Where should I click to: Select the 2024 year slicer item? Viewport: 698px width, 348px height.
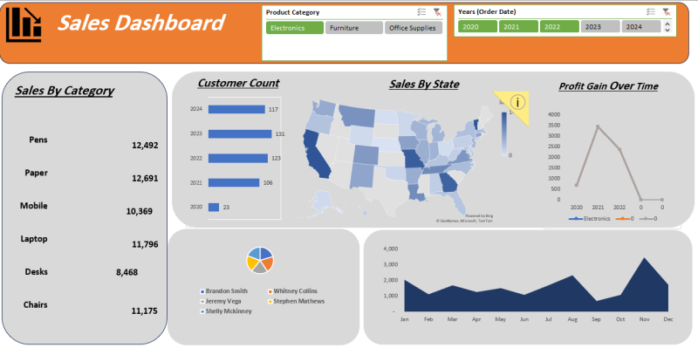click(641, 27)
